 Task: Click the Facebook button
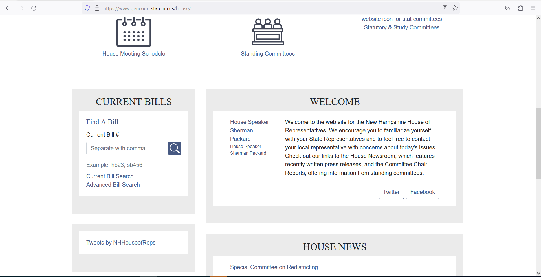click(x=422, y=192)
